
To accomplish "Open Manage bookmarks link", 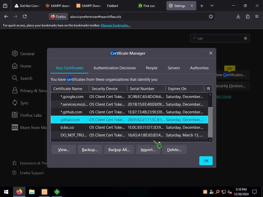I will pyautogui.click(x=115, y=25).
